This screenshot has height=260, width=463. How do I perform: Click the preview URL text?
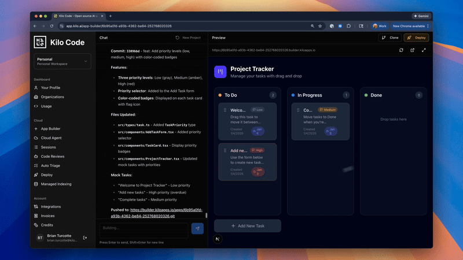tap(263, 50)
